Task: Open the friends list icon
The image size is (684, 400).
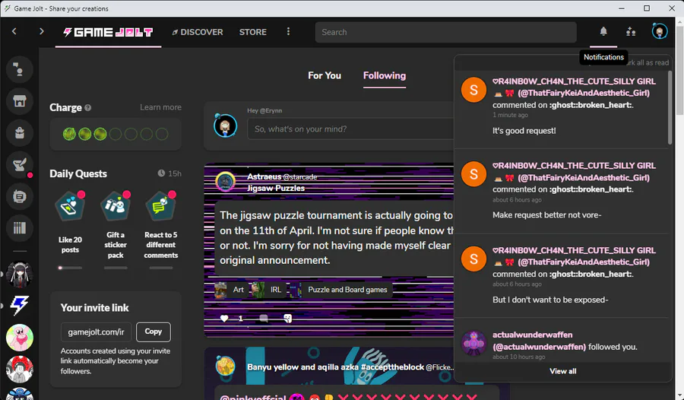Action: [x=631, y=31]
